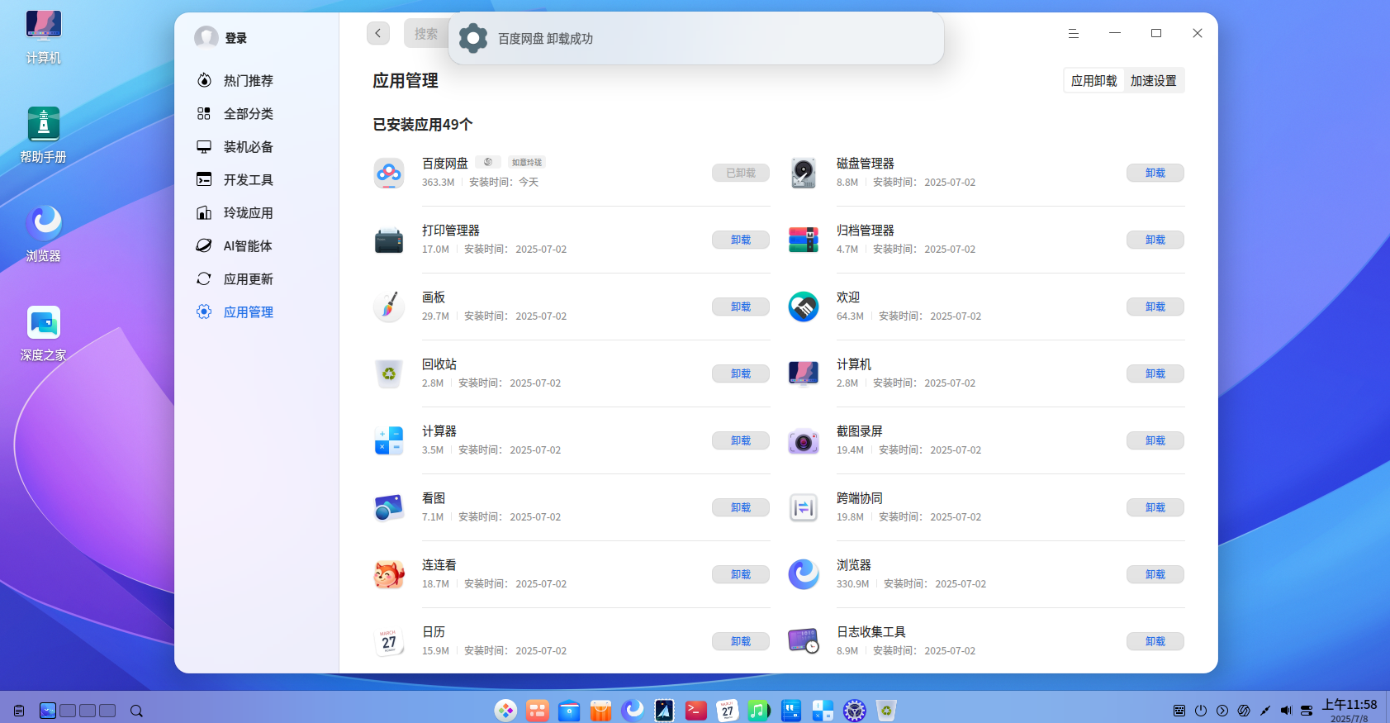The image size is (1390, 723).
Task: Open taskbar search magnifier icon
Action: tap(137, 711)
